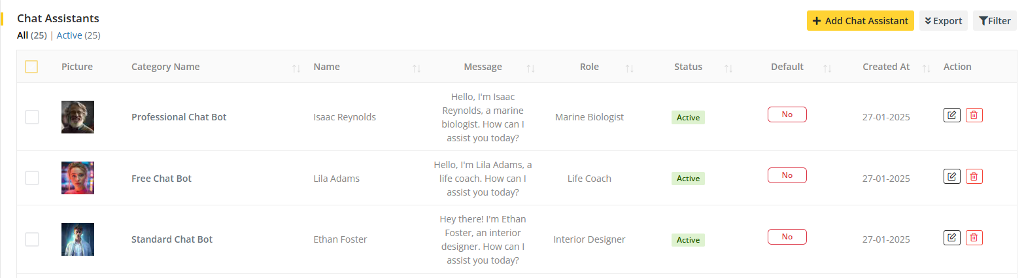The height and width of the screenshot is (278, 1024).
Task: Edit the Ethan Foster assistant entry
Action: 951,237
